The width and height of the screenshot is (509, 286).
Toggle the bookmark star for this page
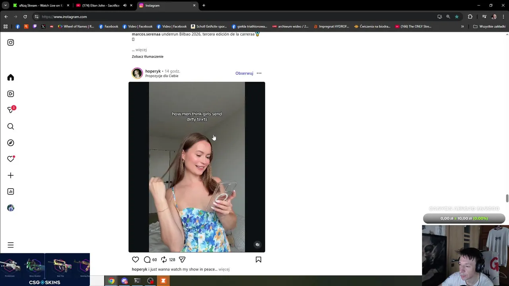tap(457, 17)
